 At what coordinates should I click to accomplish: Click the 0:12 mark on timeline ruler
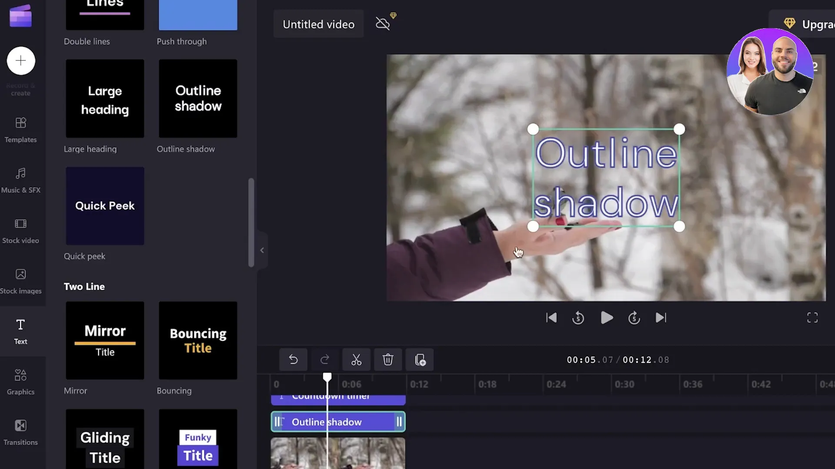(419, 384)
